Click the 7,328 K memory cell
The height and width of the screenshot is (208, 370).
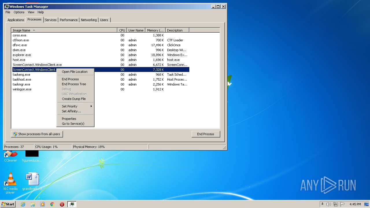(158, 70)
